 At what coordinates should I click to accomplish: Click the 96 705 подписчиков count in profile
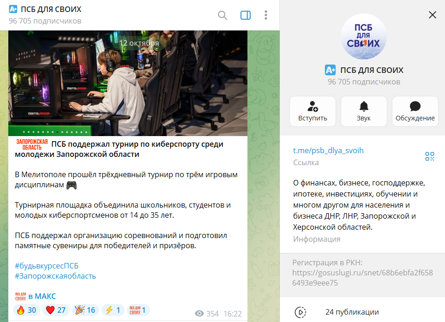pyautogui.click(x=364, y=82)
